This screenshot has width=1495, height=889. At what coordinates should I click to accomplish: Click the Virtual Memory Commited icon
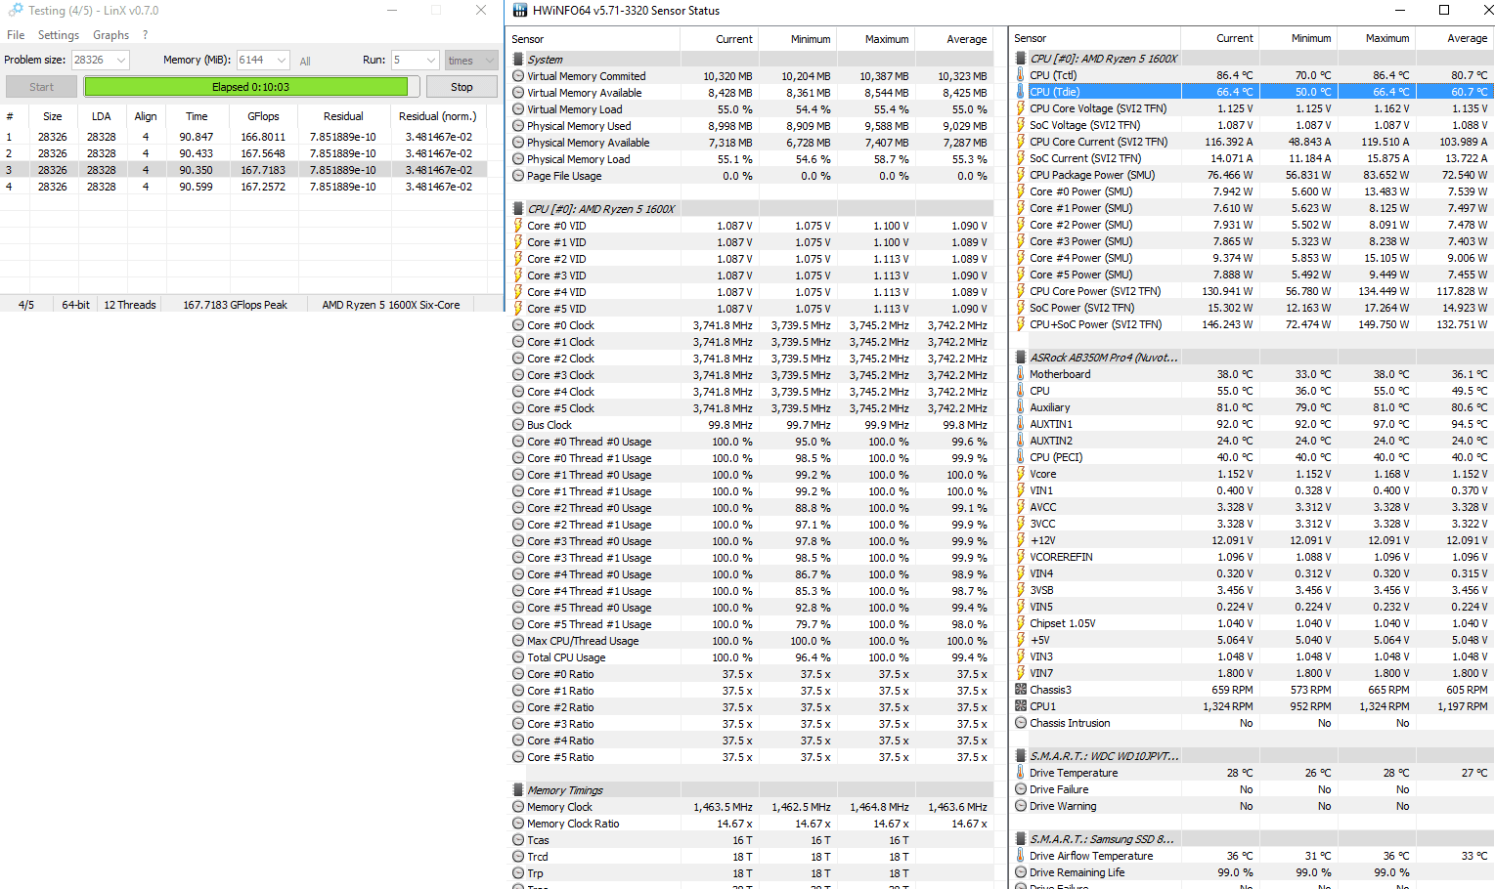click(x=518, y=76)
